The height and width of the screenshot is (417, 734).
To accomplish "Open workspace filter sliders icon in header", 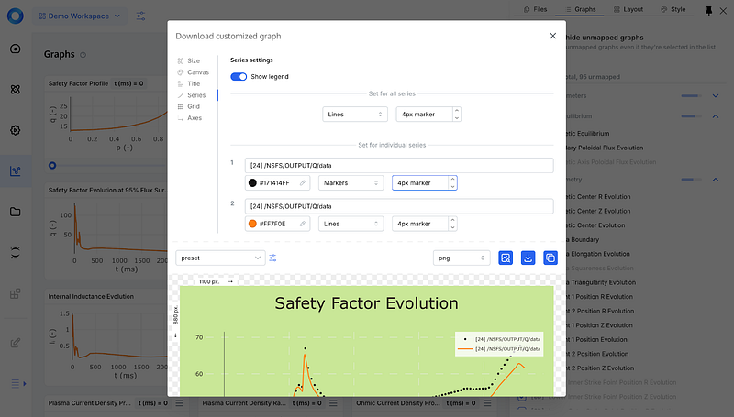I will (140, 16).
